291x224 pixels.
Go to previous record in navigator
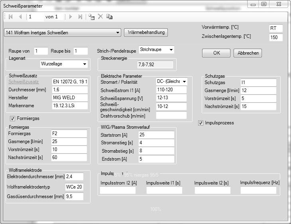point(21,17)
